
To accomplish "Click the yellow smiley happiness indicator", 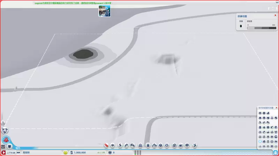I will pyautogui.click(x=66, y=153).
